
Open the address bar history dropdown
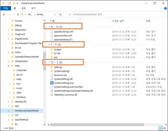[55, 15]
